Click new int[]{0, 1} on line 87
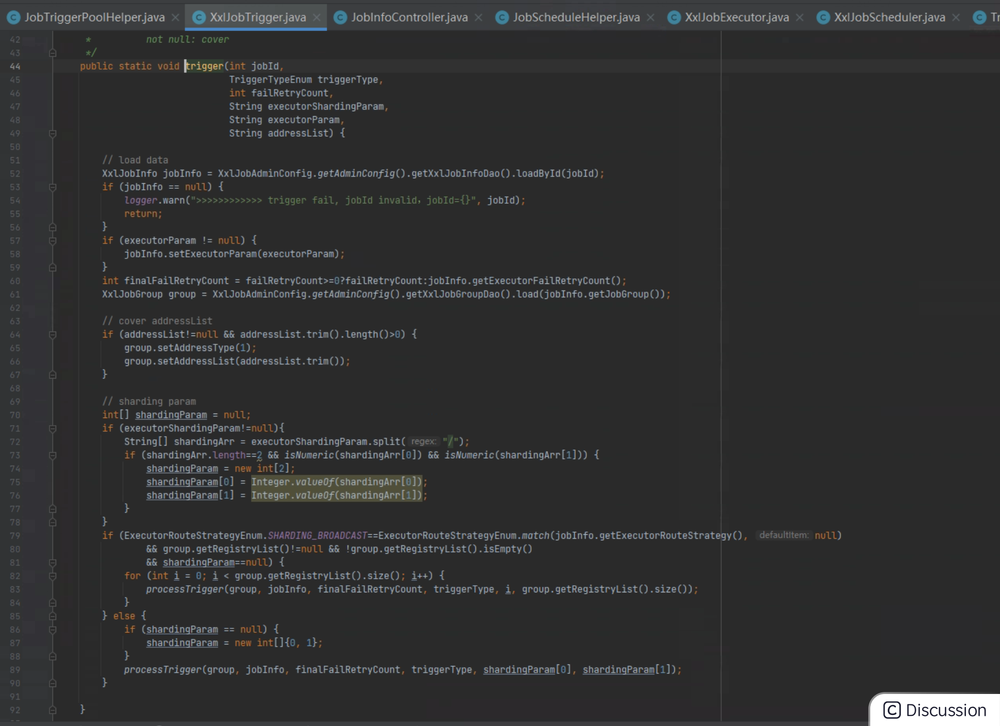 (x=276, y=643)
